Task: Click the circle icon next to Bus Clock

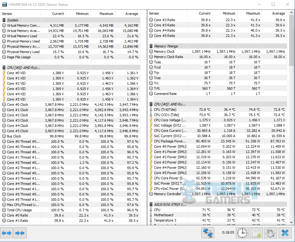Action: [x=4, y=136]
